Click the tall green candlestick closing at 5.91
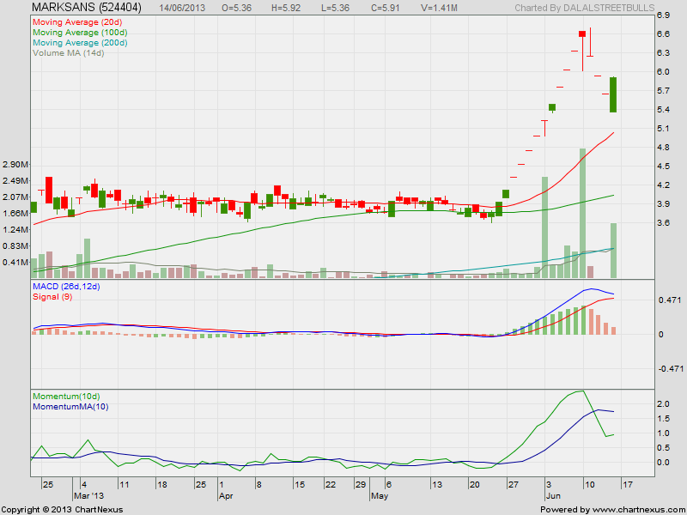The image size is (687, 515). click(613, 94)
